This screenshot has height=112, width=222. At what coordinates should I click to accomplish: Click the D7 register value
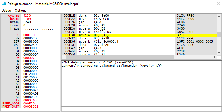click(x=31, y=71)
